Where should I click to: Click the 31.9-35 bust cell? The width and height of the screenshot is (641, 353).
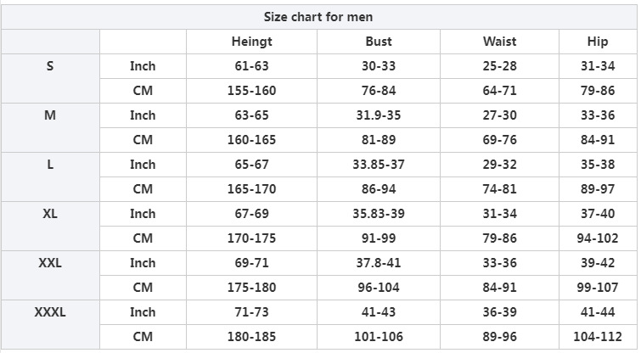[379, 115]
